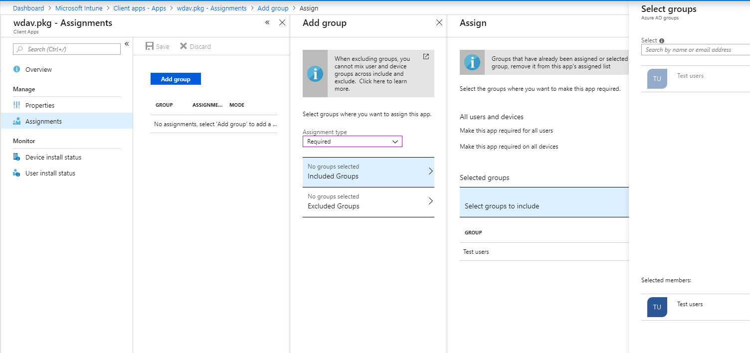Close the Add group blade
Screen dimensions: 750x353
coord(439,22)
